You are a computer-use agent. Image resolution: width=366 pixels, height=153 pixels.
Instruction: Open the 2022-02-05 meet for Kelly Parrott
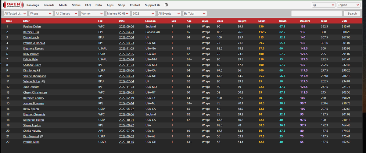click(126, 54)
